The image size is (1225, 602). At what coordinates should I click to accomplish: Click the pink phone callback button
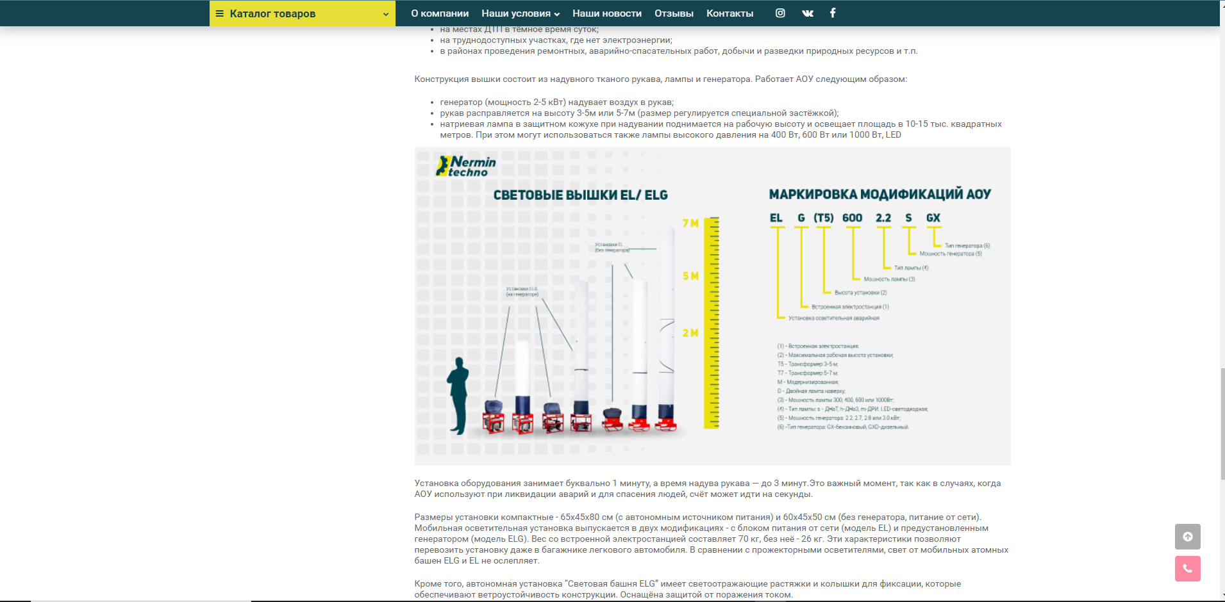1187,569
